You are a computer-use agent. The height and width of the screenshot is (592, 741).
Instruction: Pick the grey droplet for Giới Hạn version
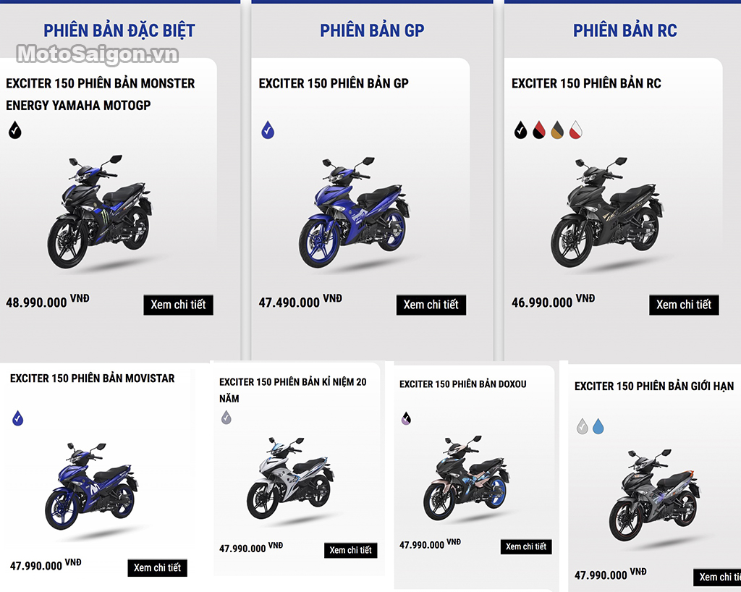pos(583,426)
